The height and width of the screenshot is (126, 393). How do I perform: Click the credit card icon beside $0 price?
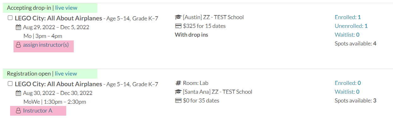(x=178, y=101)
